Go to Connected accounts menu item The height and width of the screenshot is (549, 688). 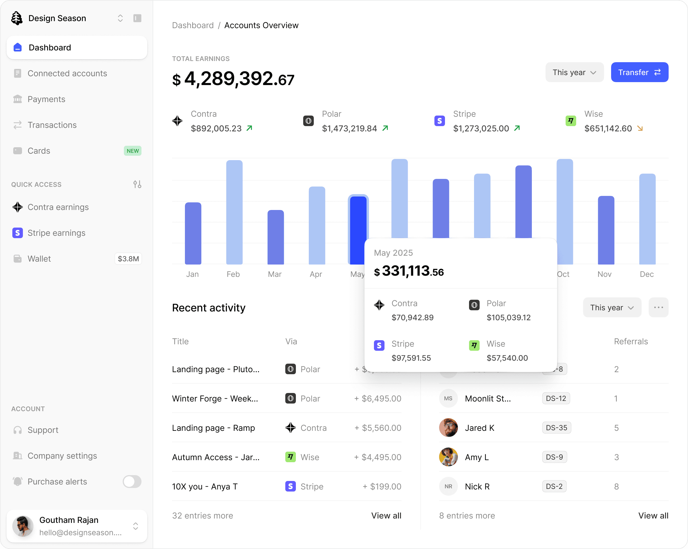tap(67, 73)
